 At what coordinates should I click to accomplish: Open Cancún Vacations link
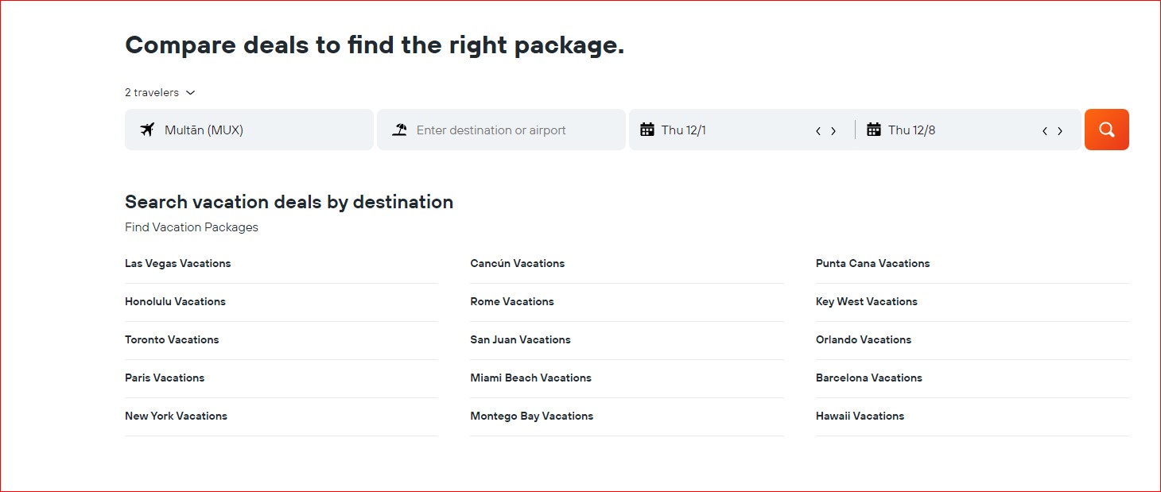tap(518, 263)
